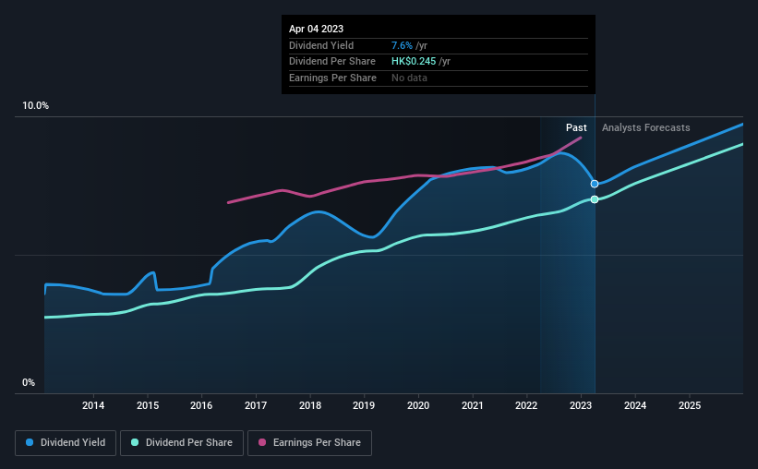Click the Dividend Per Share tooltip row label
The image size is (758, 469).
(x=332, y=62)
